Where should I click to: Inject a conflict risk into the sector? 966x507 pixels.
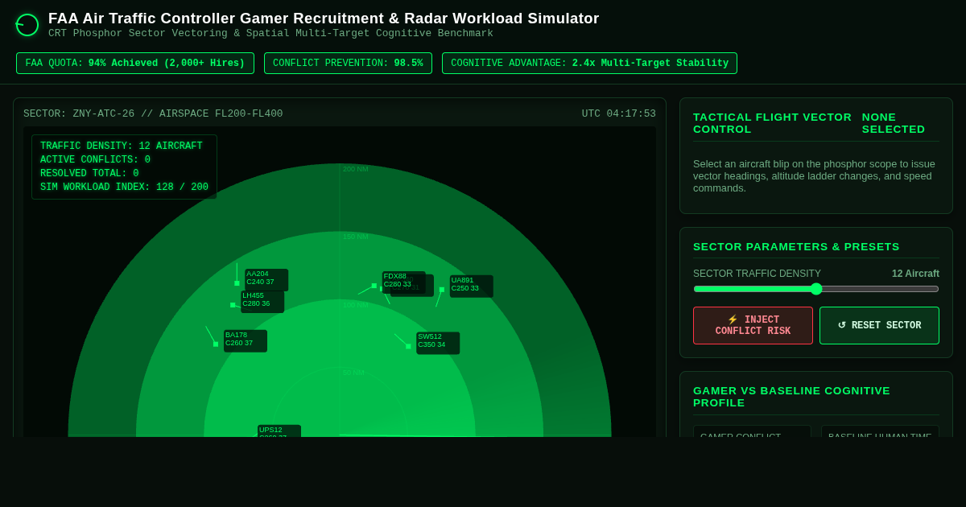coord(753,326)
